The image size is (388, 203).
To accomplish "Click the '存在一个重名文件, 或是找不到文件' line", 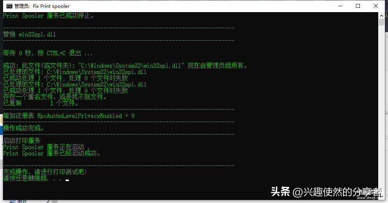I will tap(55, 97).
